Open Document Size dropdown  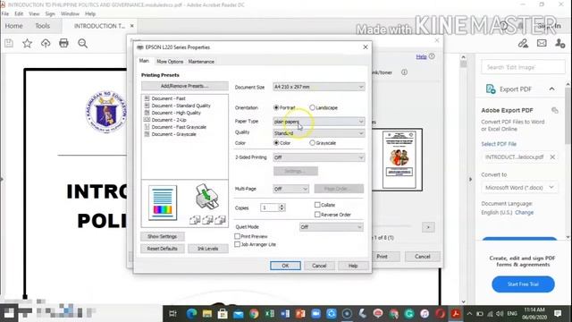click(319, 87)
